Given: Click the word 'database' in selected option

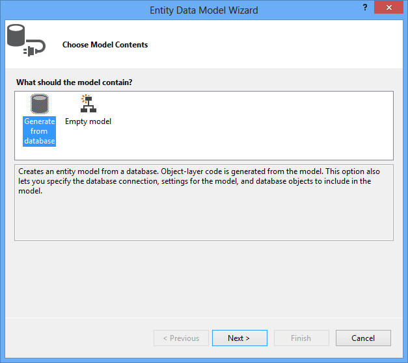Looking at the screenshot, I should click(x=40, y=141).
